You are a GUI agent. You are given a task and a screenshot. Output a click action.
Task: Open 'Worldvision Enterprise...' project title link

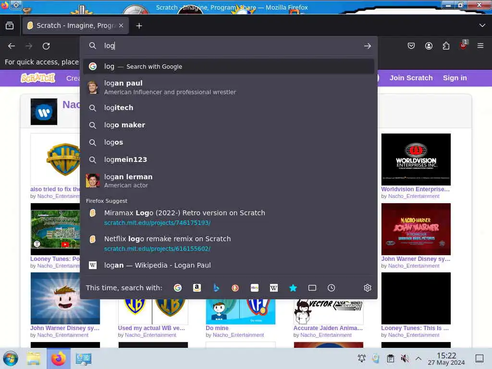[x=415, y=189]
